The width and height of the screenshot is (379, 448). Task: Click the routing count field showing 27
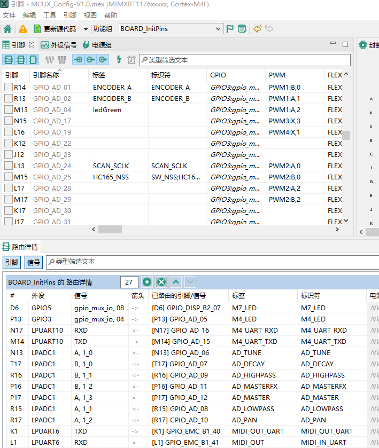click(129, 282)
